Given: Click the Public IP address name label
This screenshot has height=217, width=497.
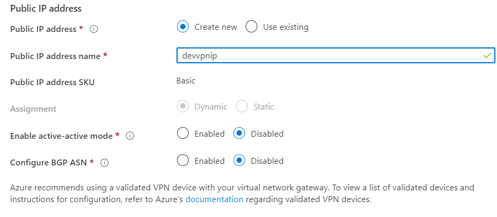Looking at the screenshot, I should tap(55, 55).
